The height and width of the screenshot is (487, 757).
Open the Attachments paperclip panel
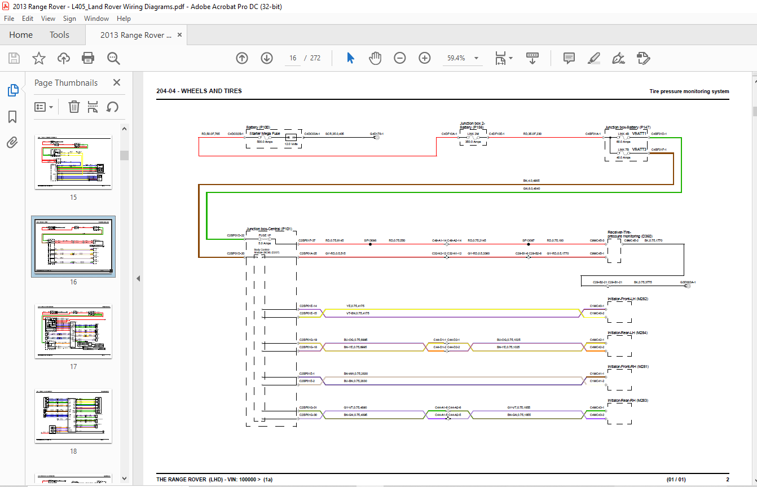tap(12, 143)
